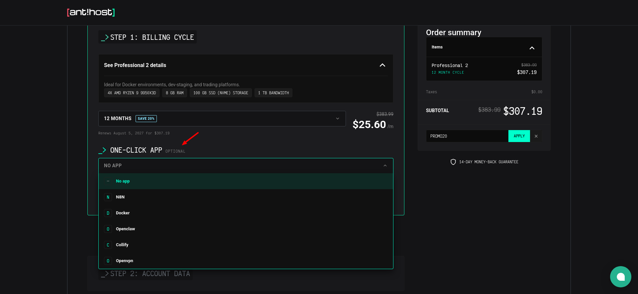Viewport: 638px width, 294px height.
Task: Click the Collify C icon
Action: point(108,245)
